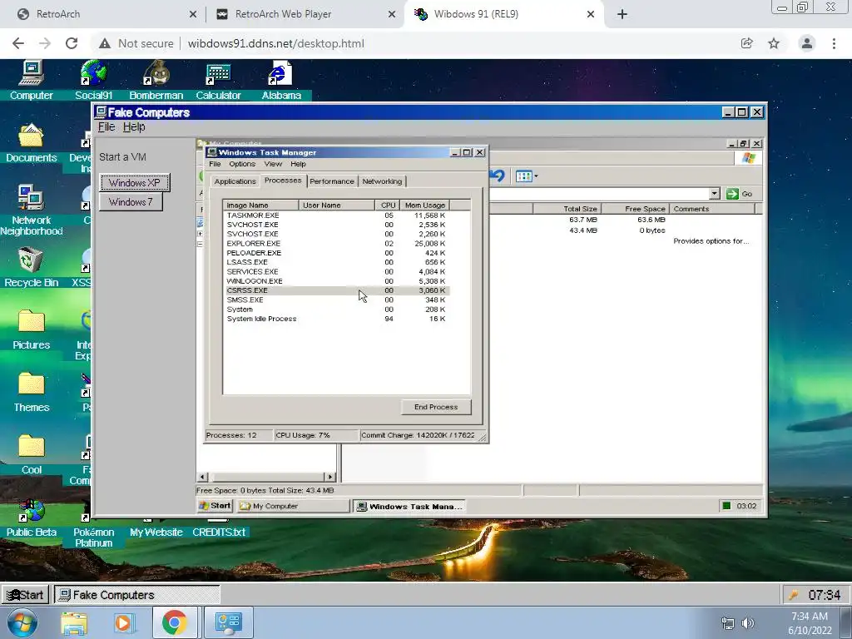Open Chrome three-dot menu
Screen dimensions: 852x639
pos(834,43)
